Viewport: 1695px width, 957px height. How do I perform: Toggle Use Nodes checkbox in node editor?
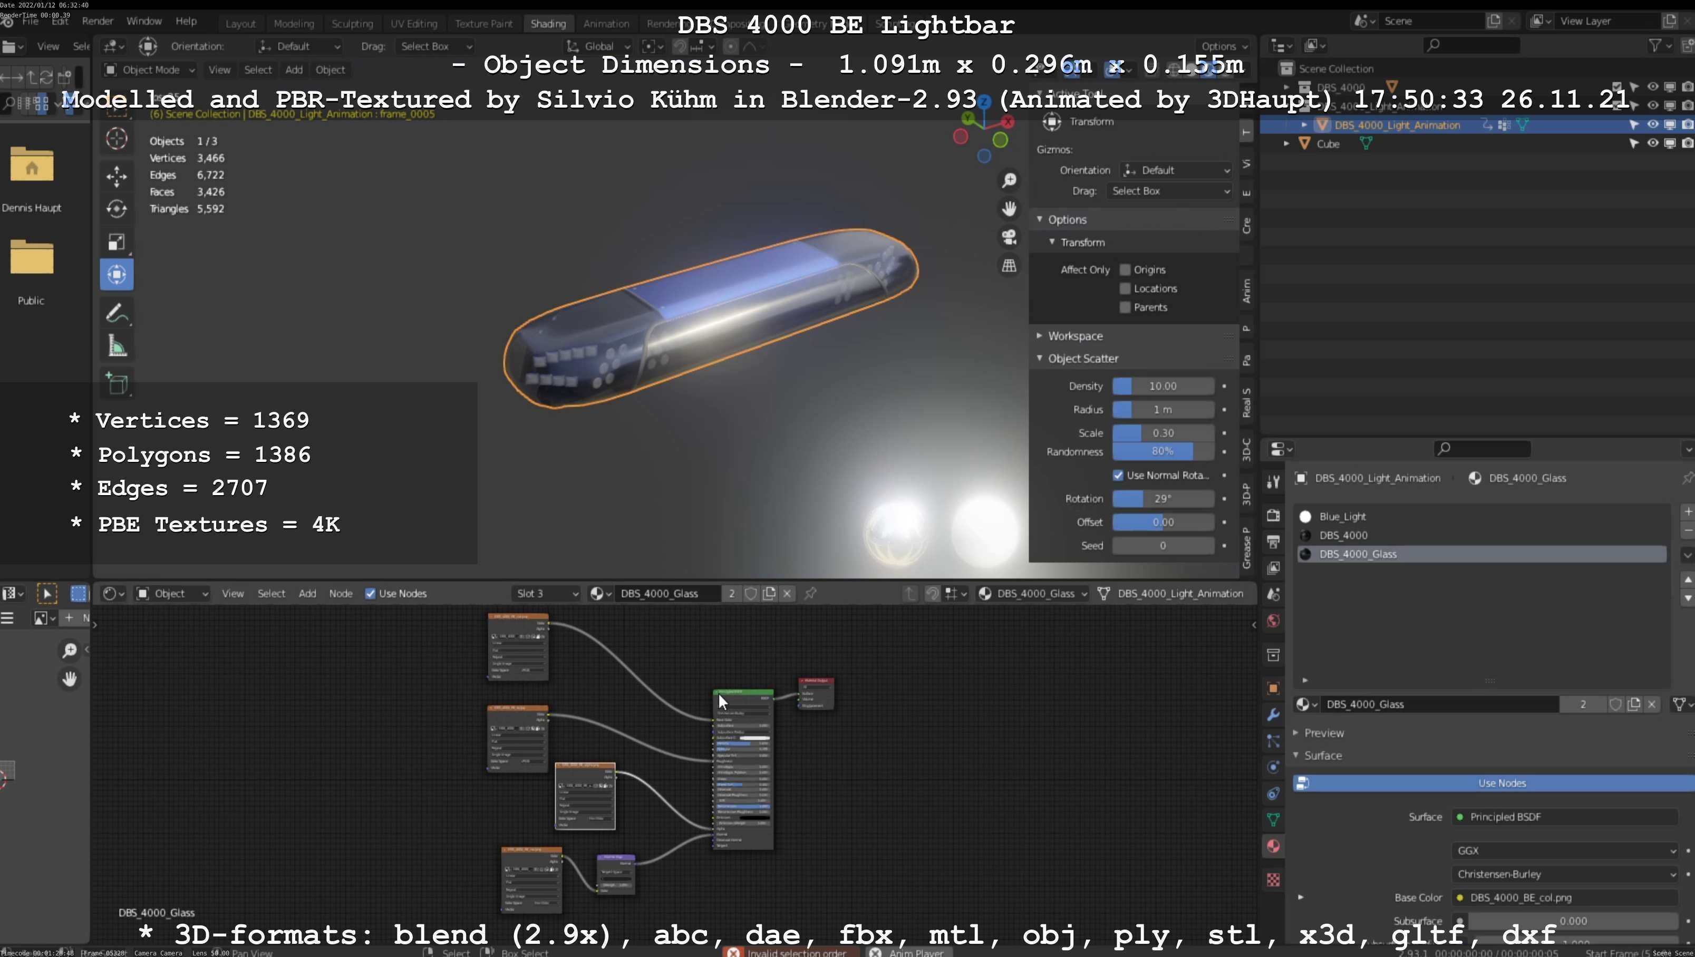point(371,594)
